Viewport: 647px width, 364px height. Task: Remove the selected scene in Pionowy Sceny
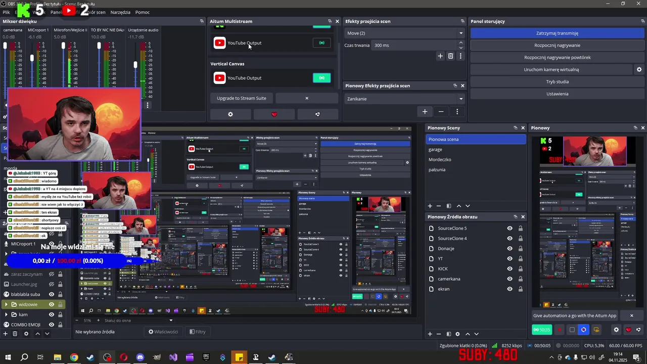[439, 206]
